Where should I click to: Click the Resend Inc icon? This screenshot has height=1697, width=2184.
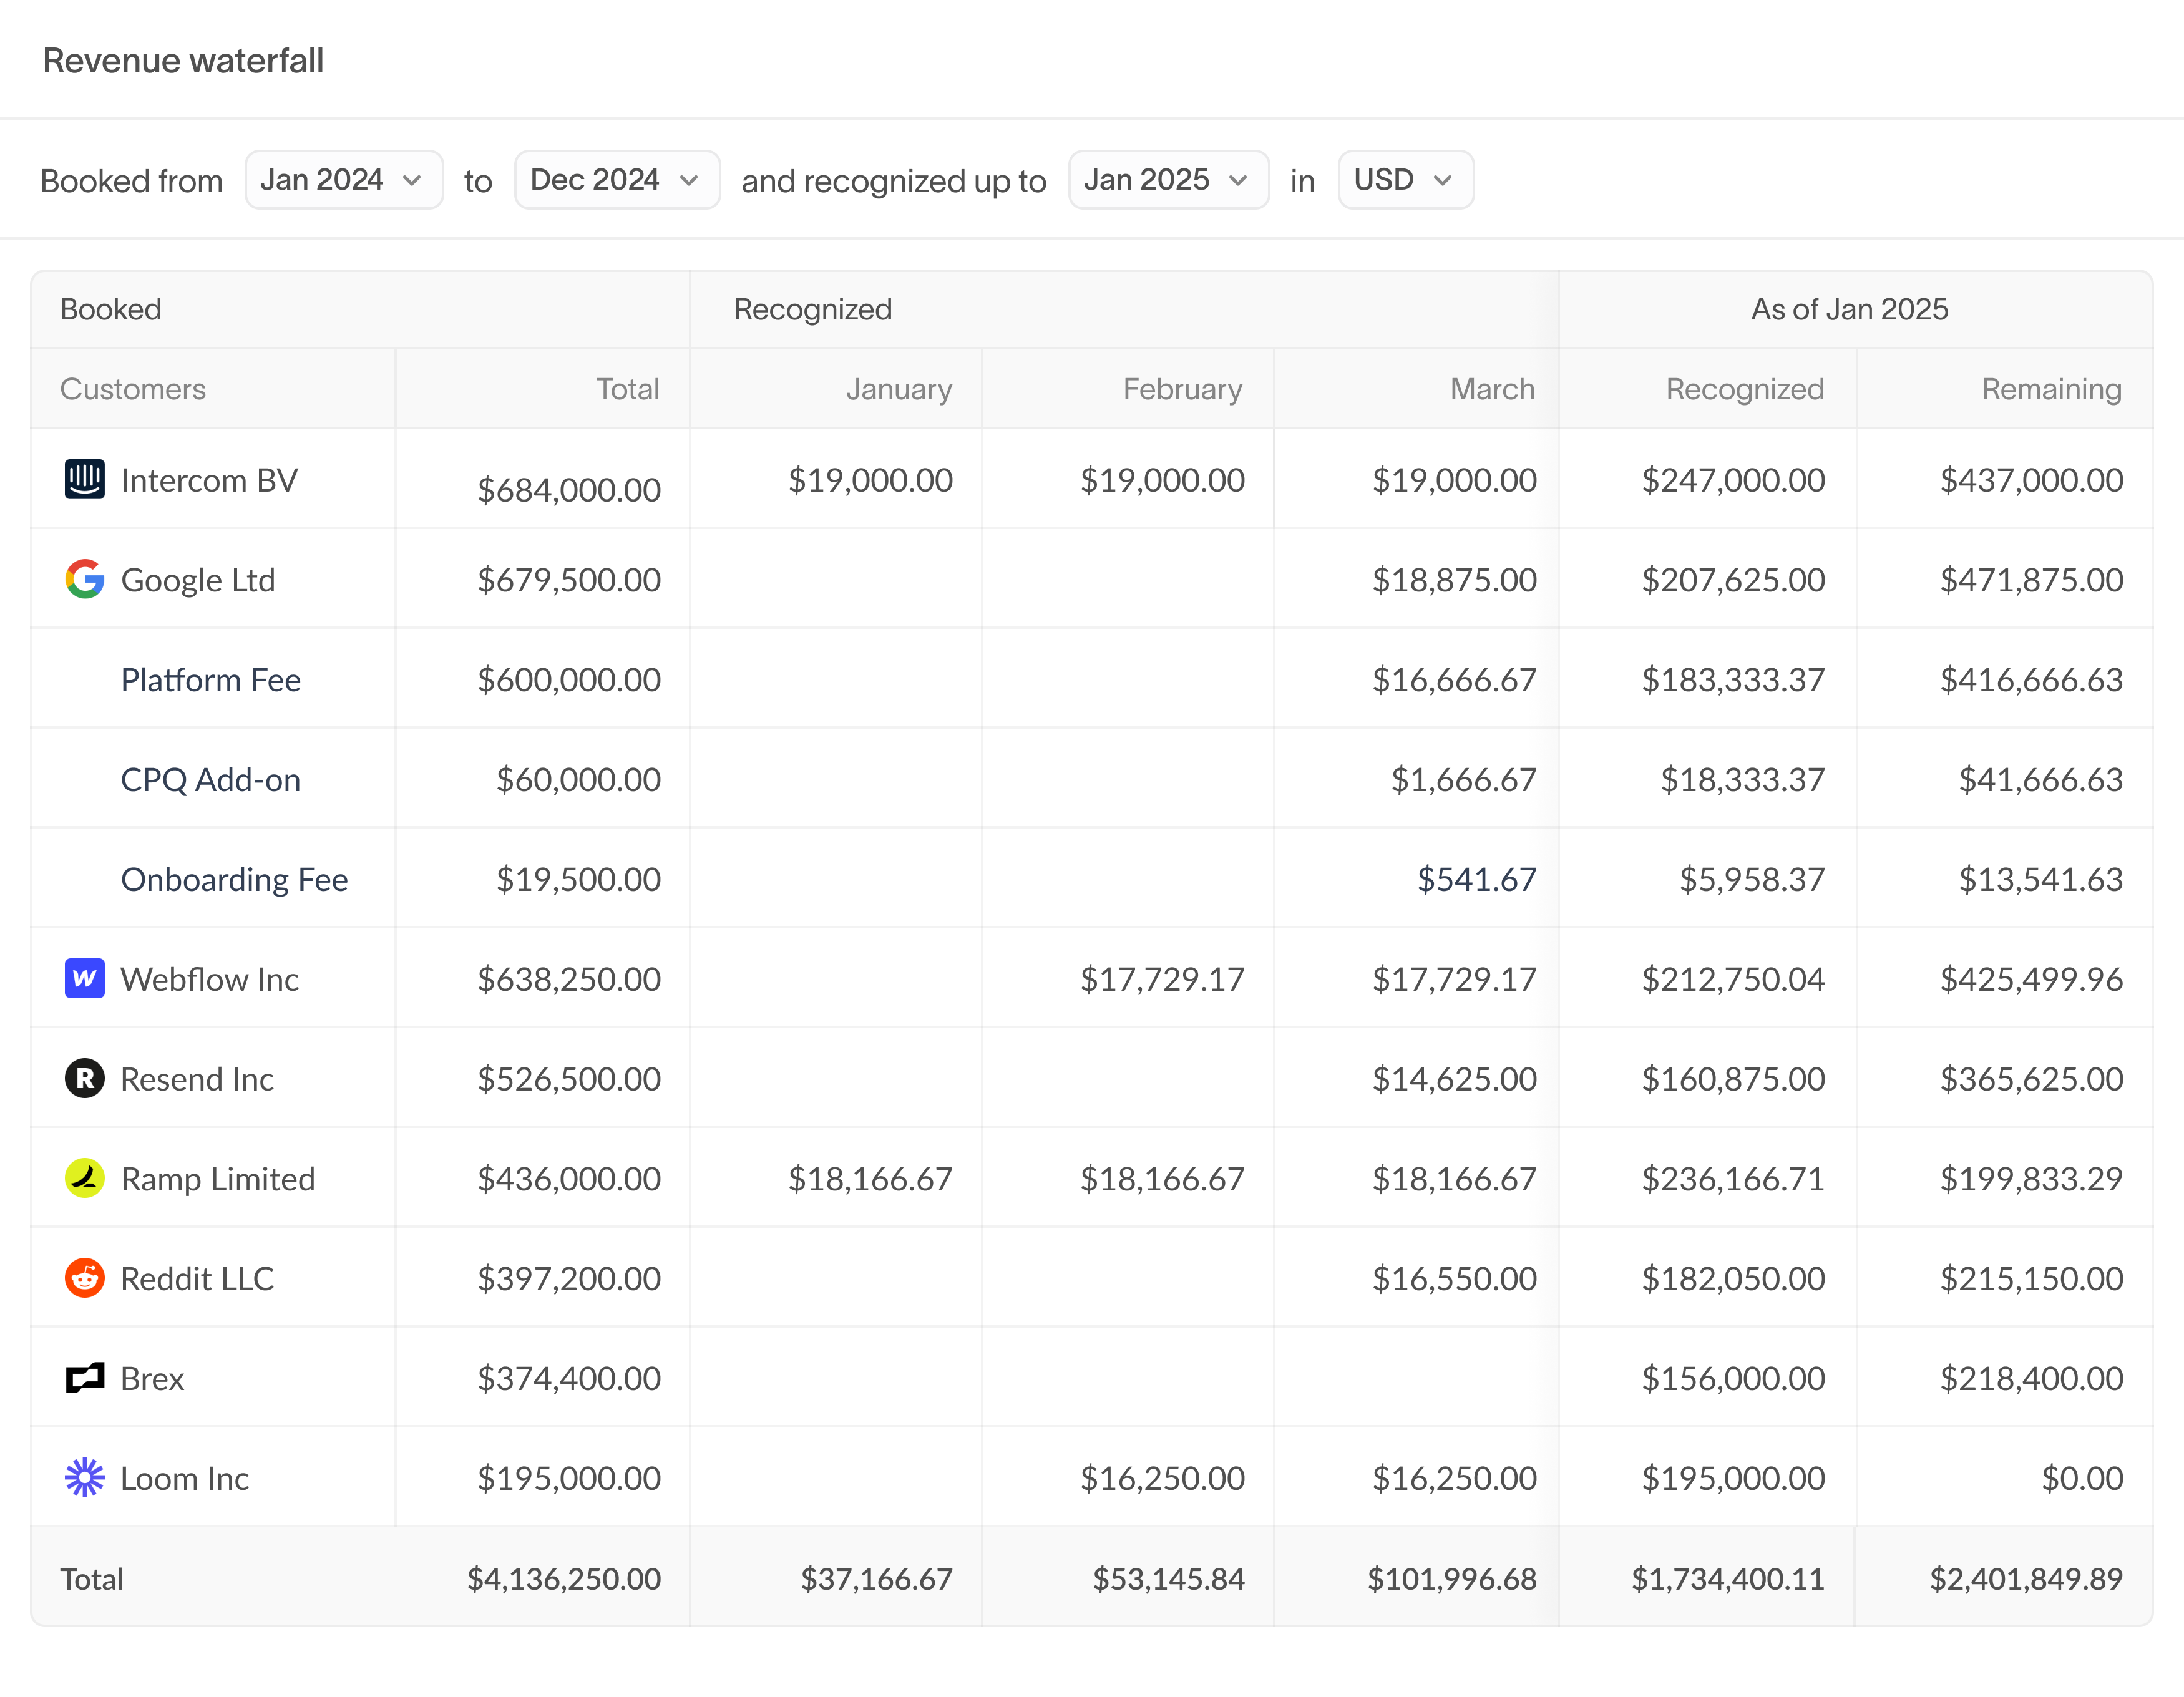point(85,1078)
